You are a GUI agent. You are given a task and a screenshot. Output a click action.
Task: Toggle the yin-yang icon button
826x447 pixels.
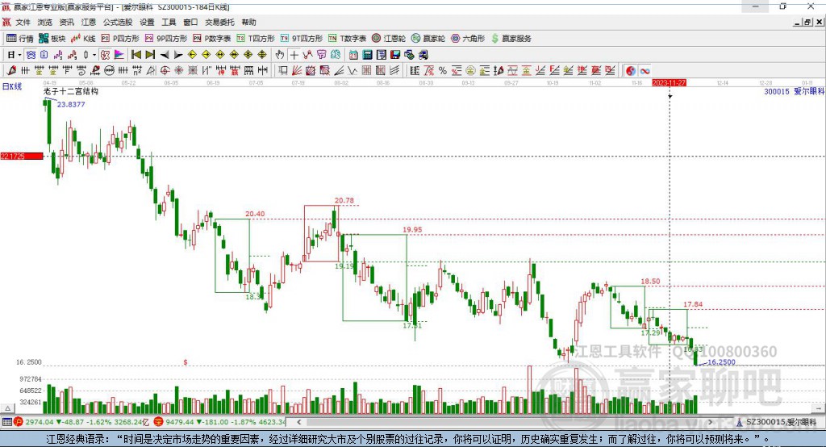point(631,71)
